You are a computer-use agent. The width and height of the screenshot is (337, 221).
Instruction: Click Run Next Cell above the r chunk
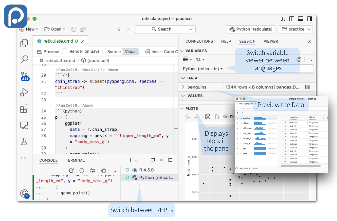(86, 70)
